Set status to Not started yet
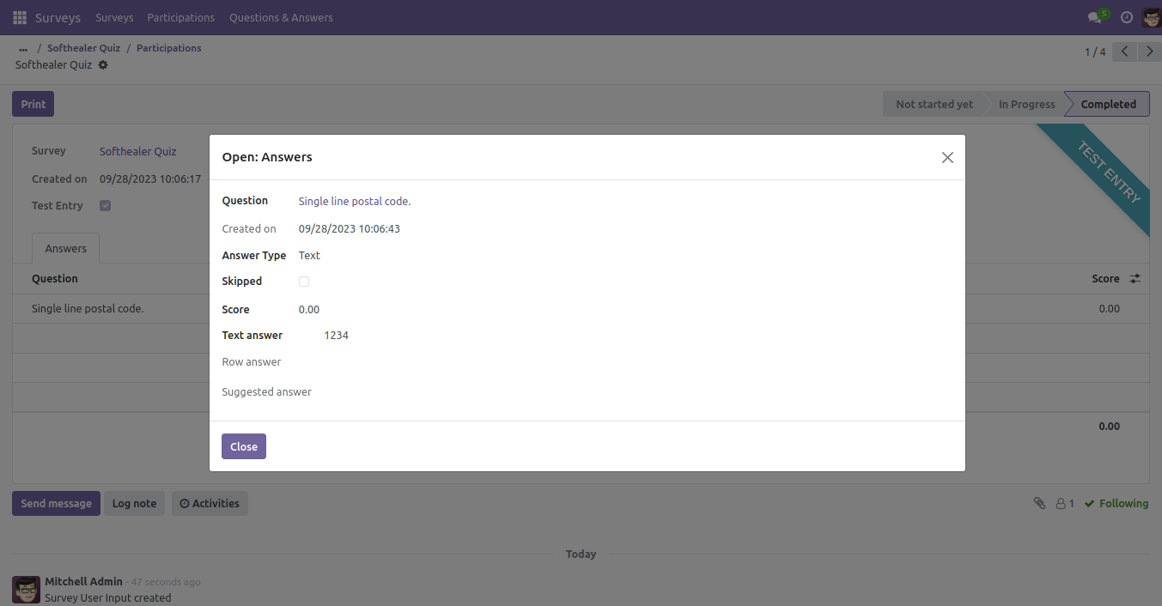The image size is (1162, 606). point(934,104)
